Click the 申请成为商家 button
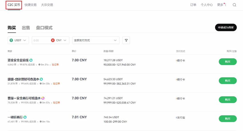 (226, 27)
